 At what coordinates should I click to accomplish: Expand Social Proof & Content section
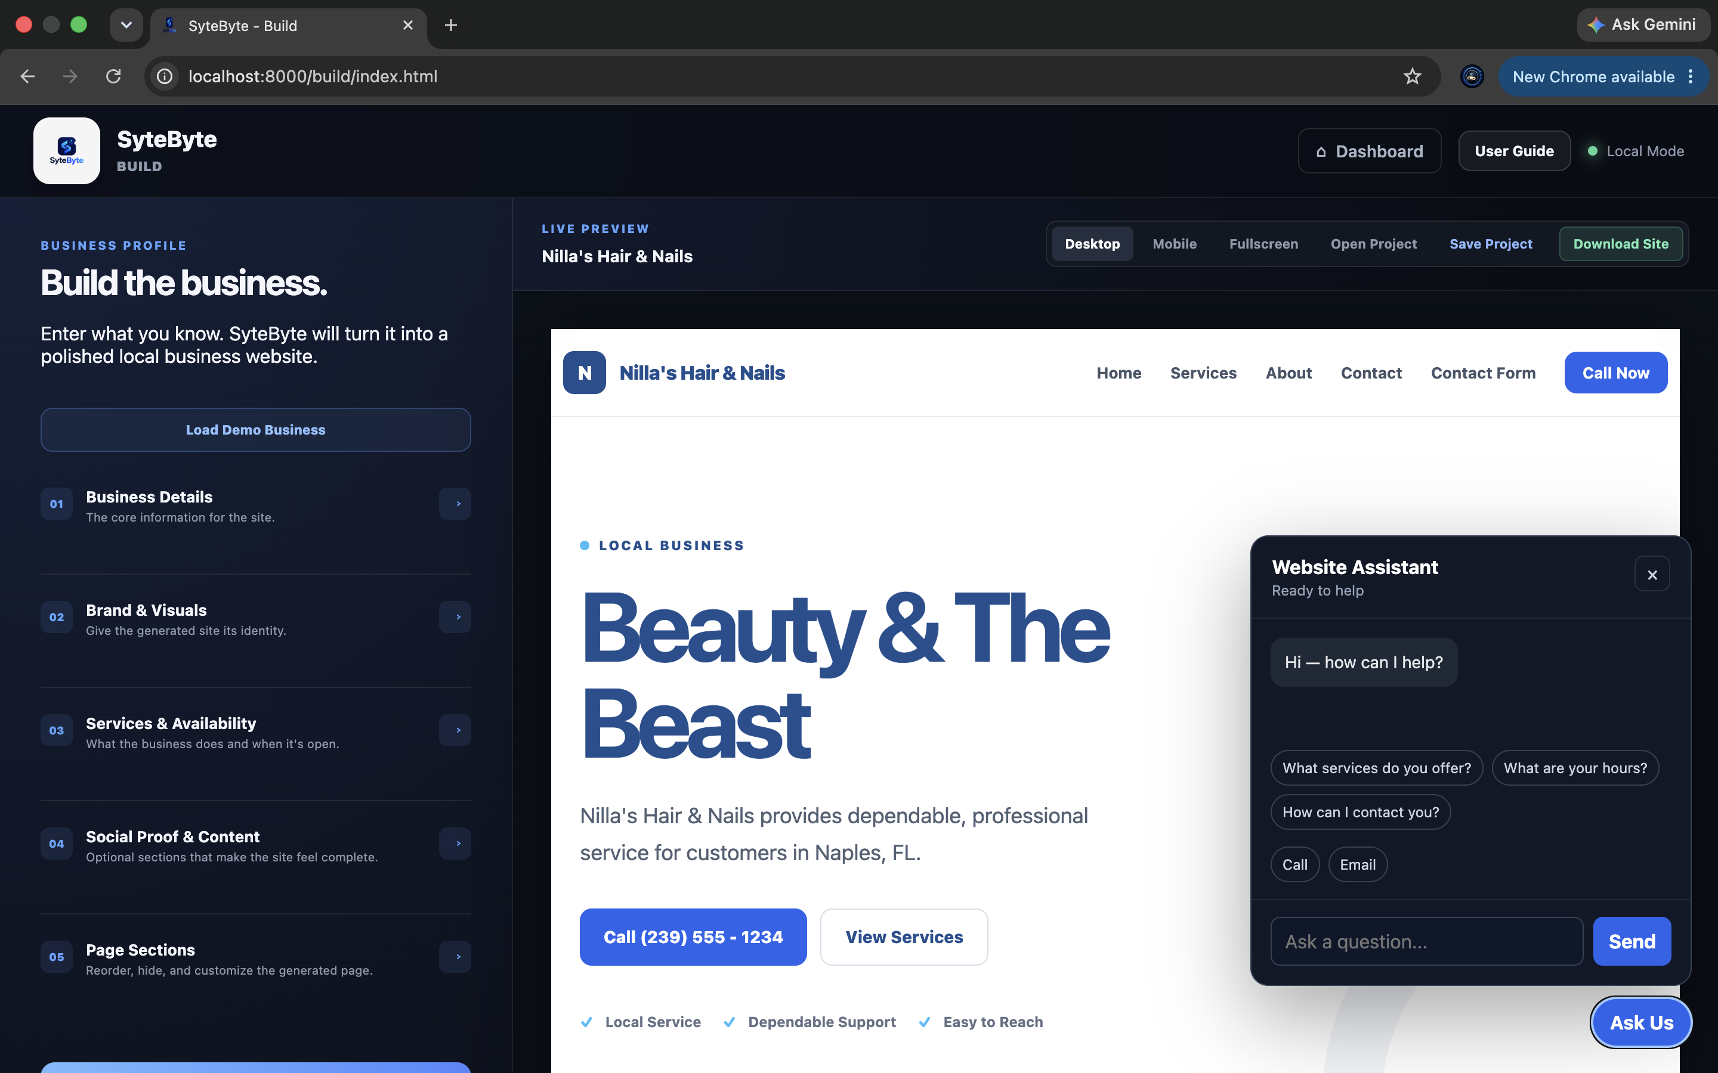click(455, 843)
